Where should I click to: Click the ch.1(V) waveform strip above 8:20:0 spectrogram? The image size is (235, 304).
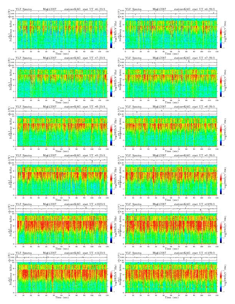(61, 111)
